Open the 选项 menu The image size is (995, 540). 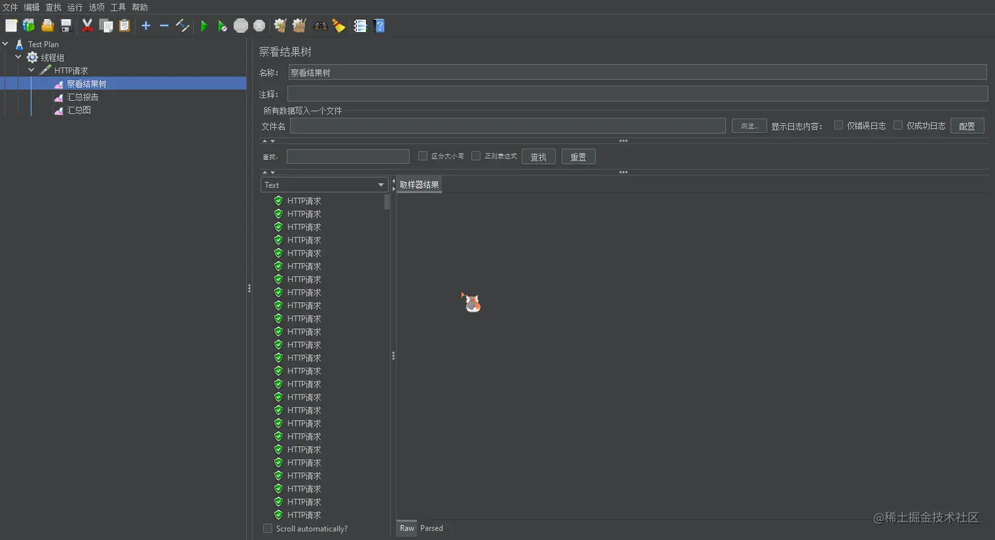97,7
